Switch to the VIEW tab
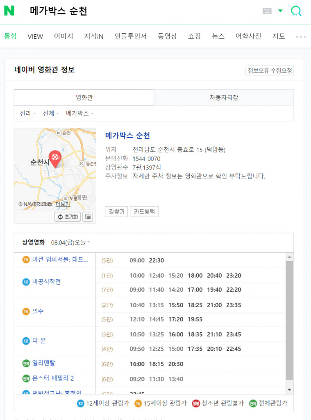 35,37
